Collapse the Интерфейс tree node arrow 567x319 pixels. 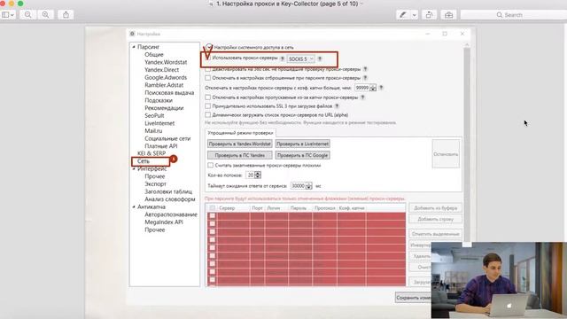[x=134, y=169]
